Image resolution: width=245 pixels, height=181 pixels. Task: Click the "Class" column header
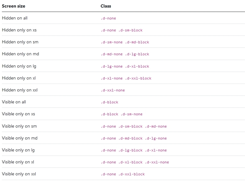(x=106, y=6)
